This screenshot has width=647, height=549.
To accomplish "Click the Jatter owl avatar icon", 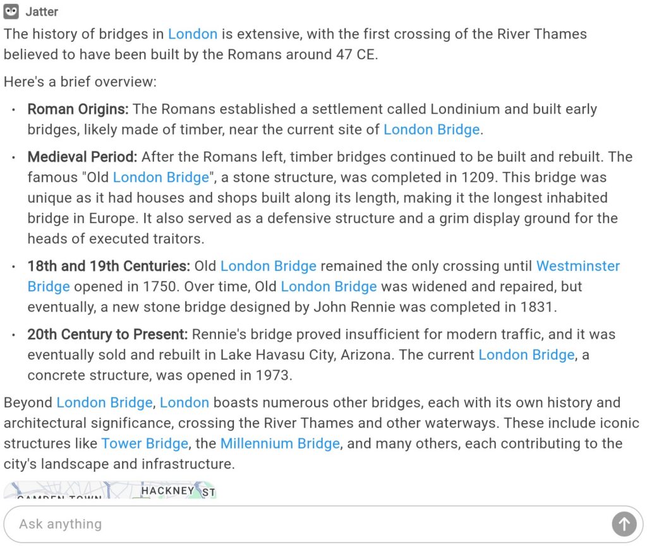I will (x=11, y=11).
